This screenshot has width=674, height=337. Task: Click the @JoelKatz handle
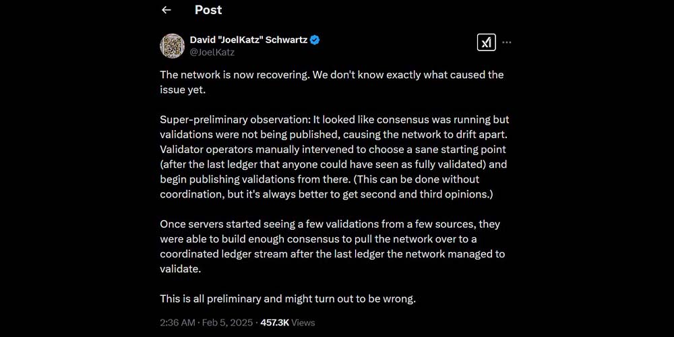coord(212,52)
